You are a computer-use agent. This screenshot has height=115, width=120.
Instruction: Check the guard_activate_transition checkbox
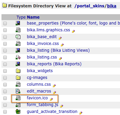[x=5, y=112]
